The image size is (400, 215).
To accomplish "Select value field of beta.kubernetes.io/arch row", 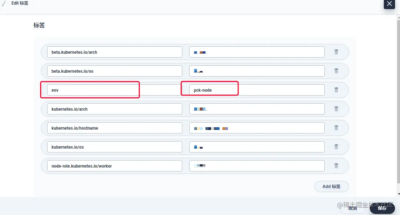I will [257, 52].
